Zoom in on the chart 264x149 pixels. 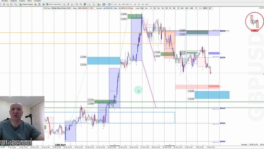click(77, 4)
